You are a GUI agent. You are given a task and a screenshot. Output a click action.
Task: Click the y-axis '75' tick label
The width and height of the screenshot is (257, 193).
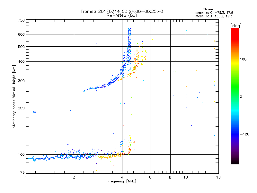click(22, 172)
